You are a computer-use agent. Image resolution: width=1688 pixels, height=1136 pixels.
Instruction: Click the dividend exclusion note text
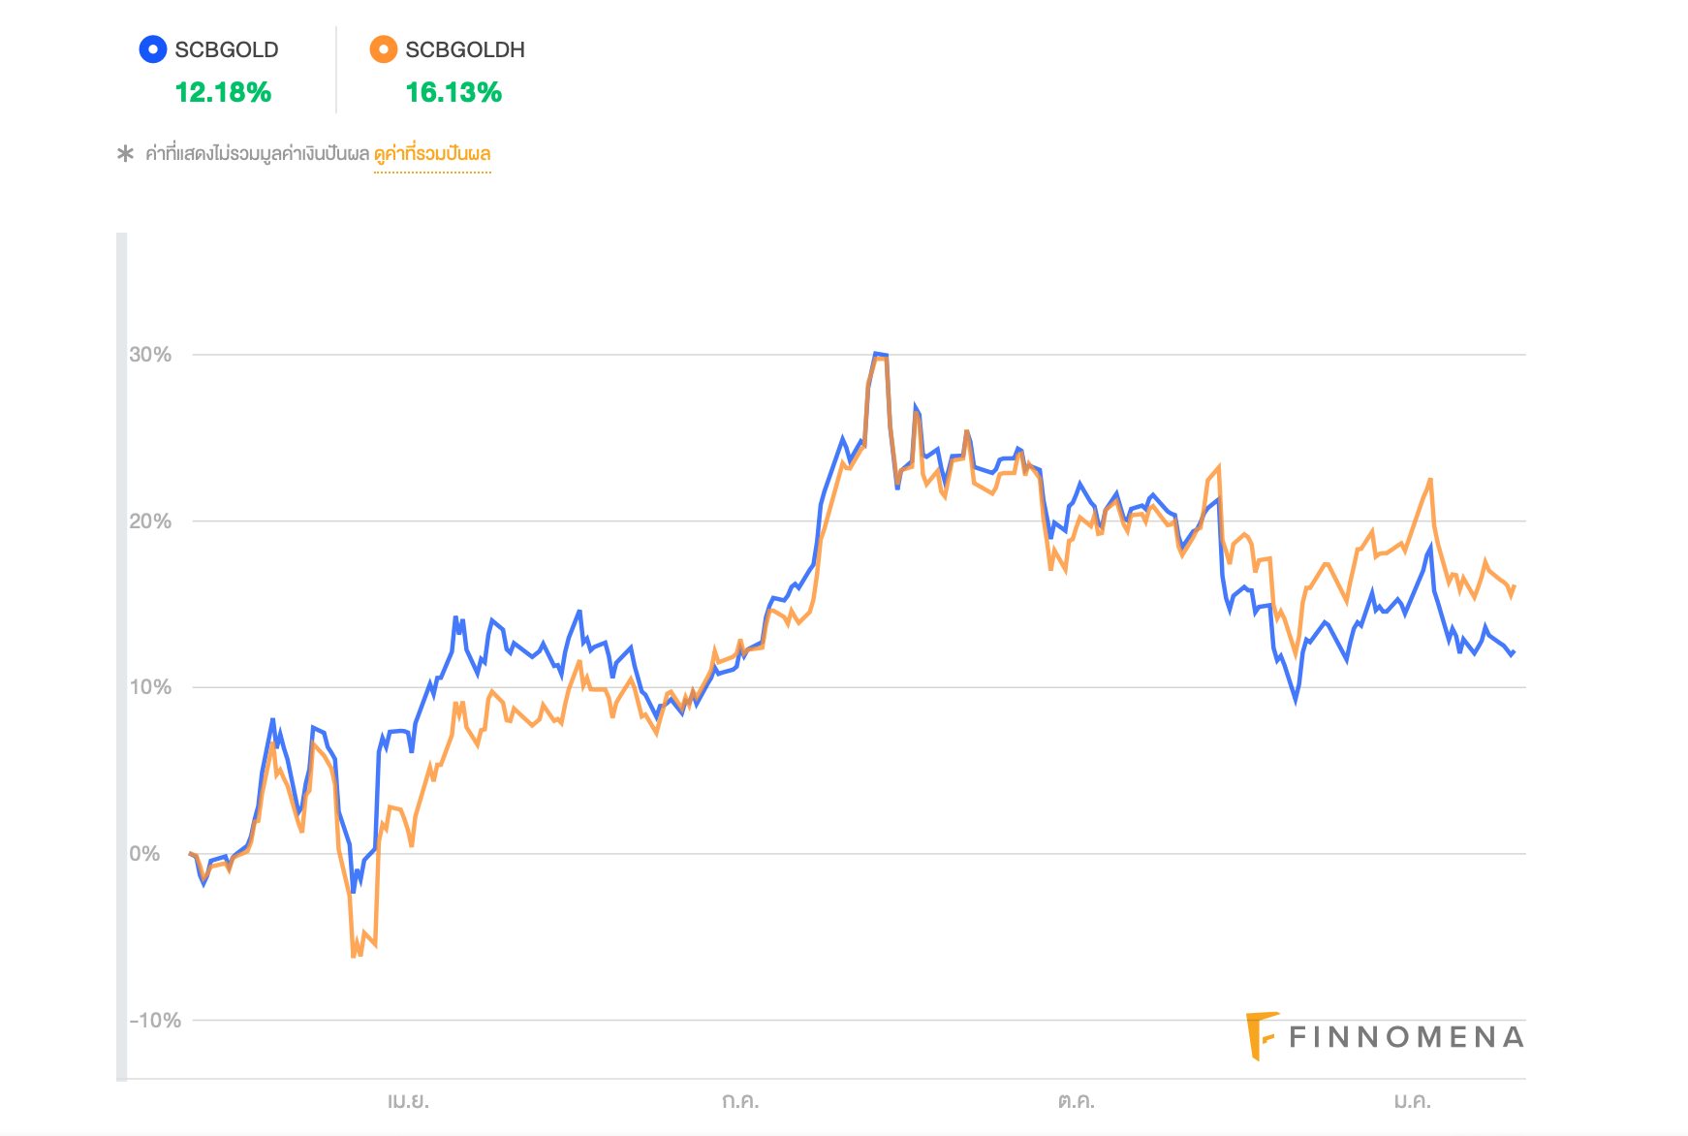pos(258,154)
